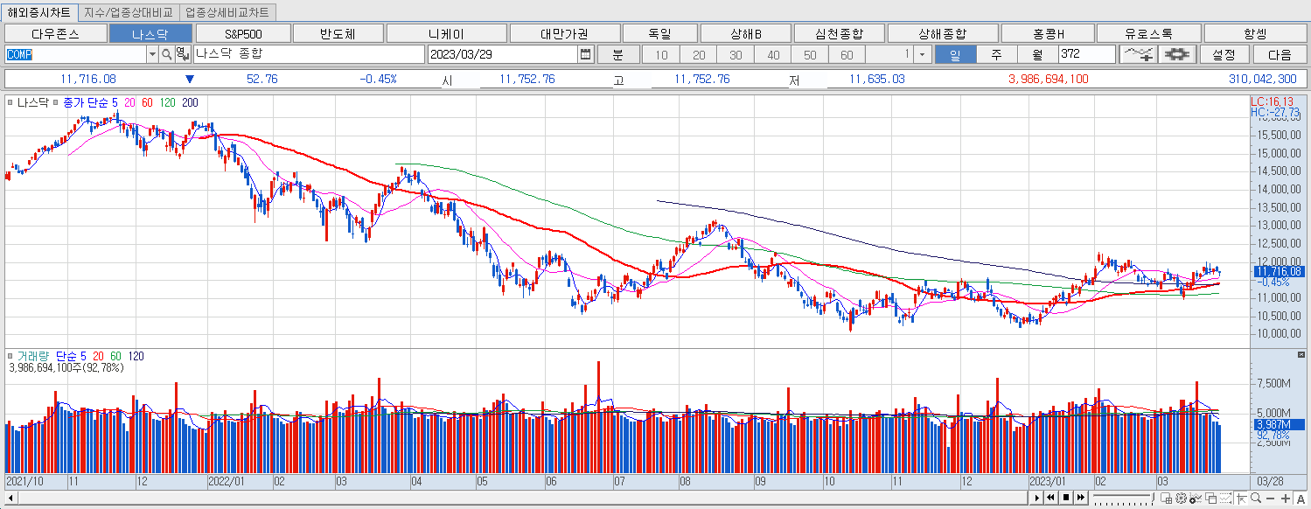The width and height of the screenshot is (1311, 509).
Task: Choose the 60 minute interval button
Action: [x=847, y=54]
